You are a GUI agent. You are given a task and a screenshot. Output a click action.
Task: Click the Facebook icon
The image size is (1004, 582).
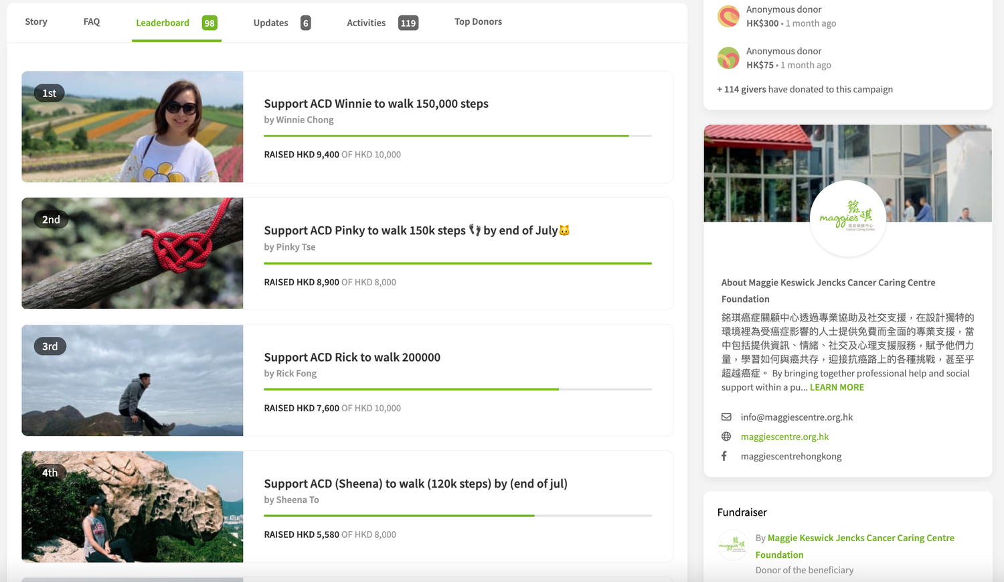[724, 456]
